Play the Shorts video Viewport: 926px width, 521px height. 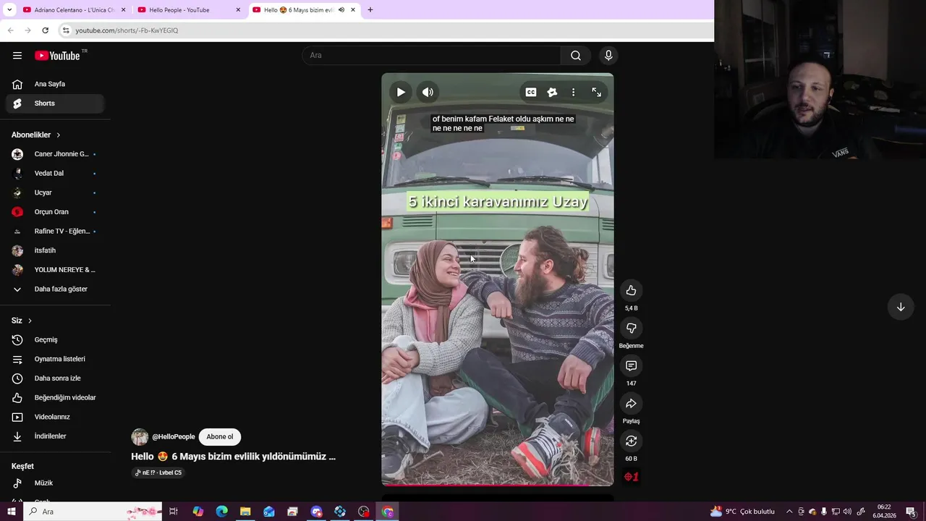401,92
